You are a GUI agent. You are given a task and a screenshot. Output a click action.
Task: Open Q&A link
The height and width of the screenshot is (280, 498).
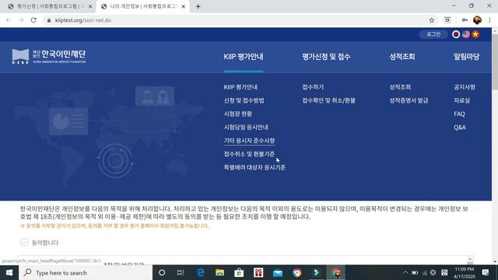pyautogui.click(x=460, y=128)
